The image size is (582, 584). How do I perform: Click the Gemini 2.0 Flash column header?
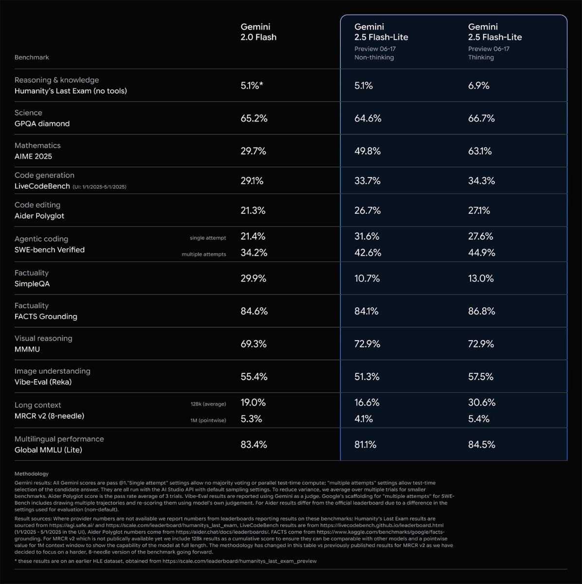coord(258,32)
